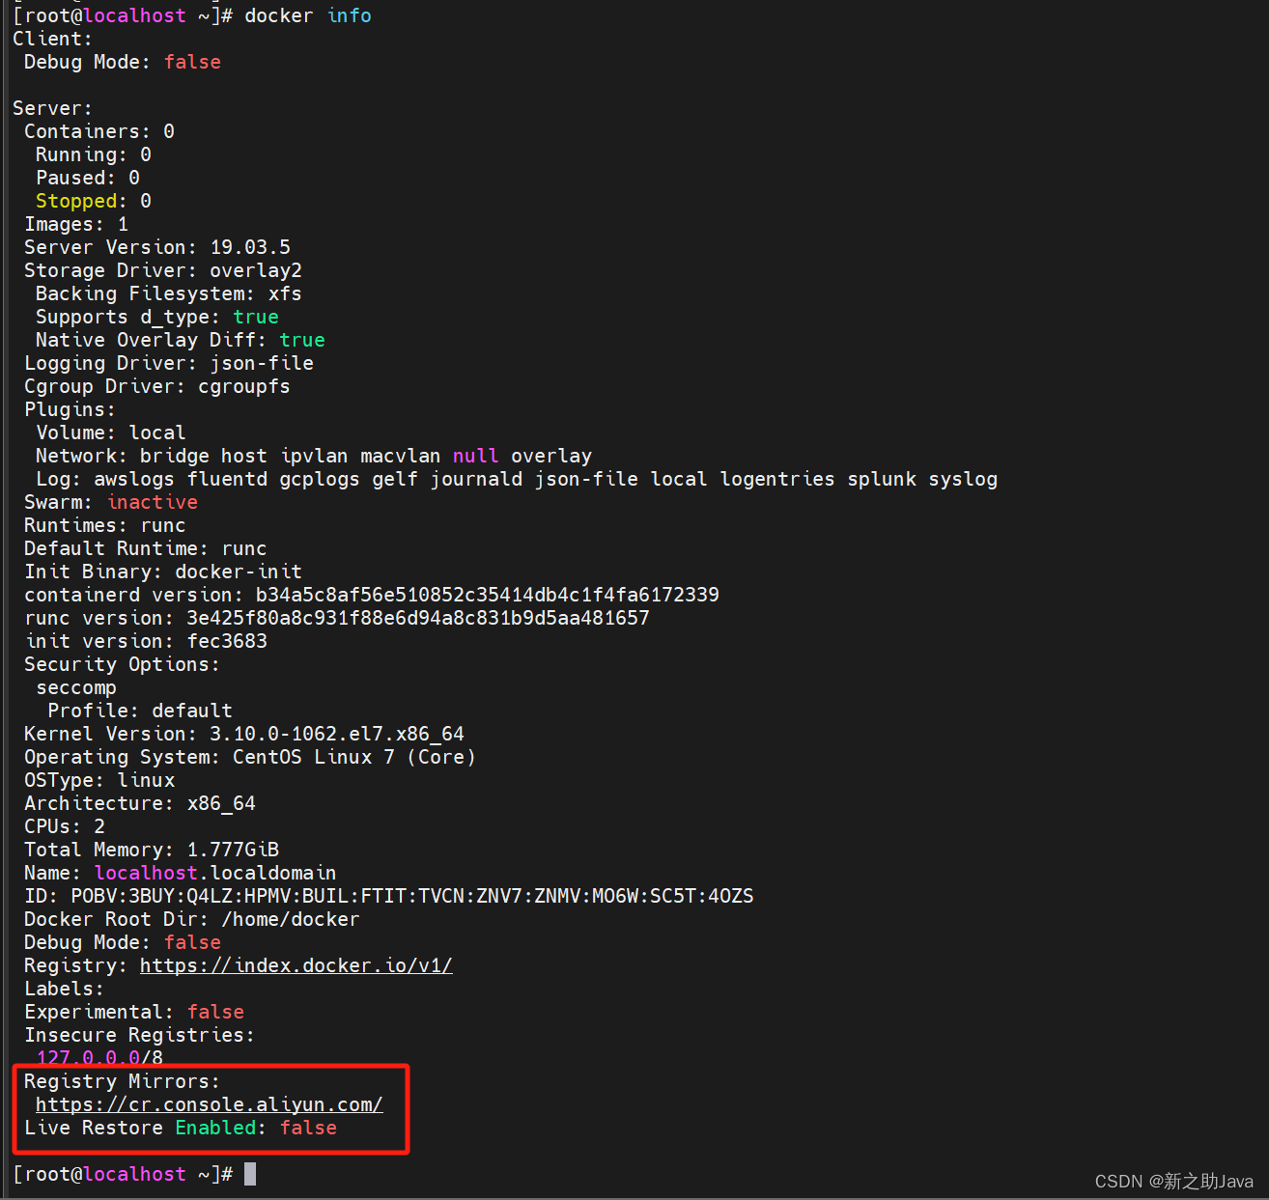Click the terminal cursor at the last prompt
This screenshot has width=1269, height=1200.
(x=250, y=1174)
